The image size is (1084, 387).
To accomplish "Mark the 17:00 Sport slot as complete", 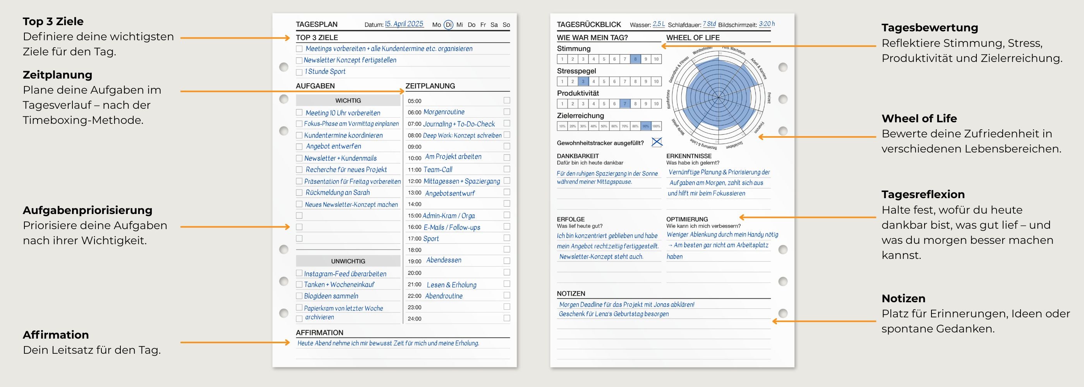I will pyautogui.click(x=507, y=238).
